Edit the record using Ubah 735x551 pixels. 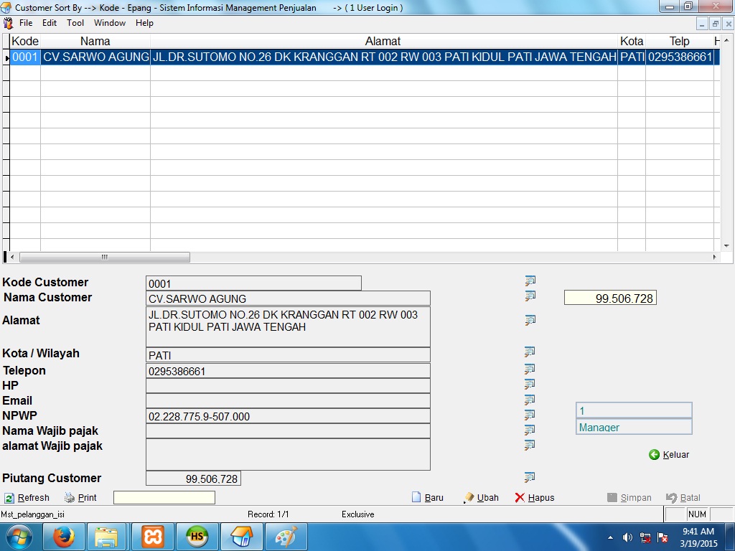click(481, 498)
